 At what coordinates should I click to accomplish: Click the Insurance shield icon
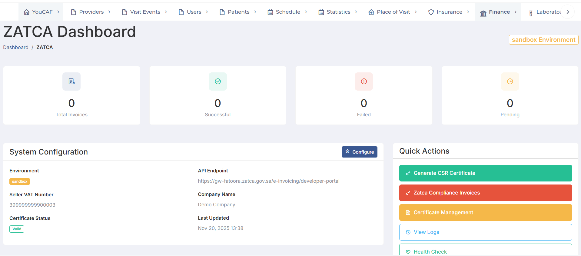(x=431, y=12)
